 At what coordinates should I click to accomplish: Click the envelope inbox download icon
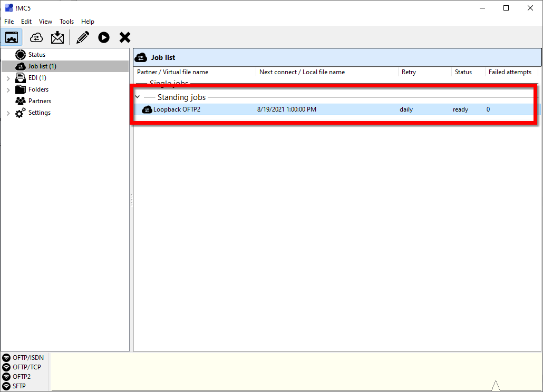[57, 37]
